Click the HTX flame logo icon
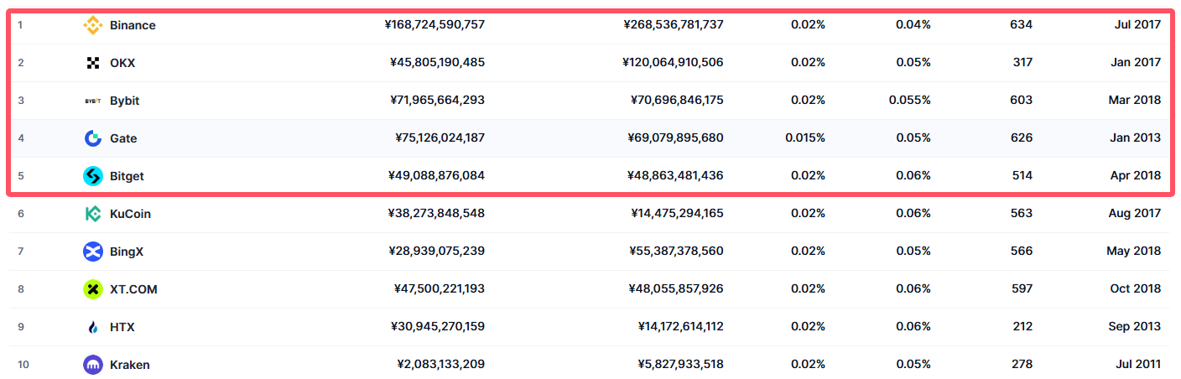The image size is (1181, 379). click(x=93, y=327)
